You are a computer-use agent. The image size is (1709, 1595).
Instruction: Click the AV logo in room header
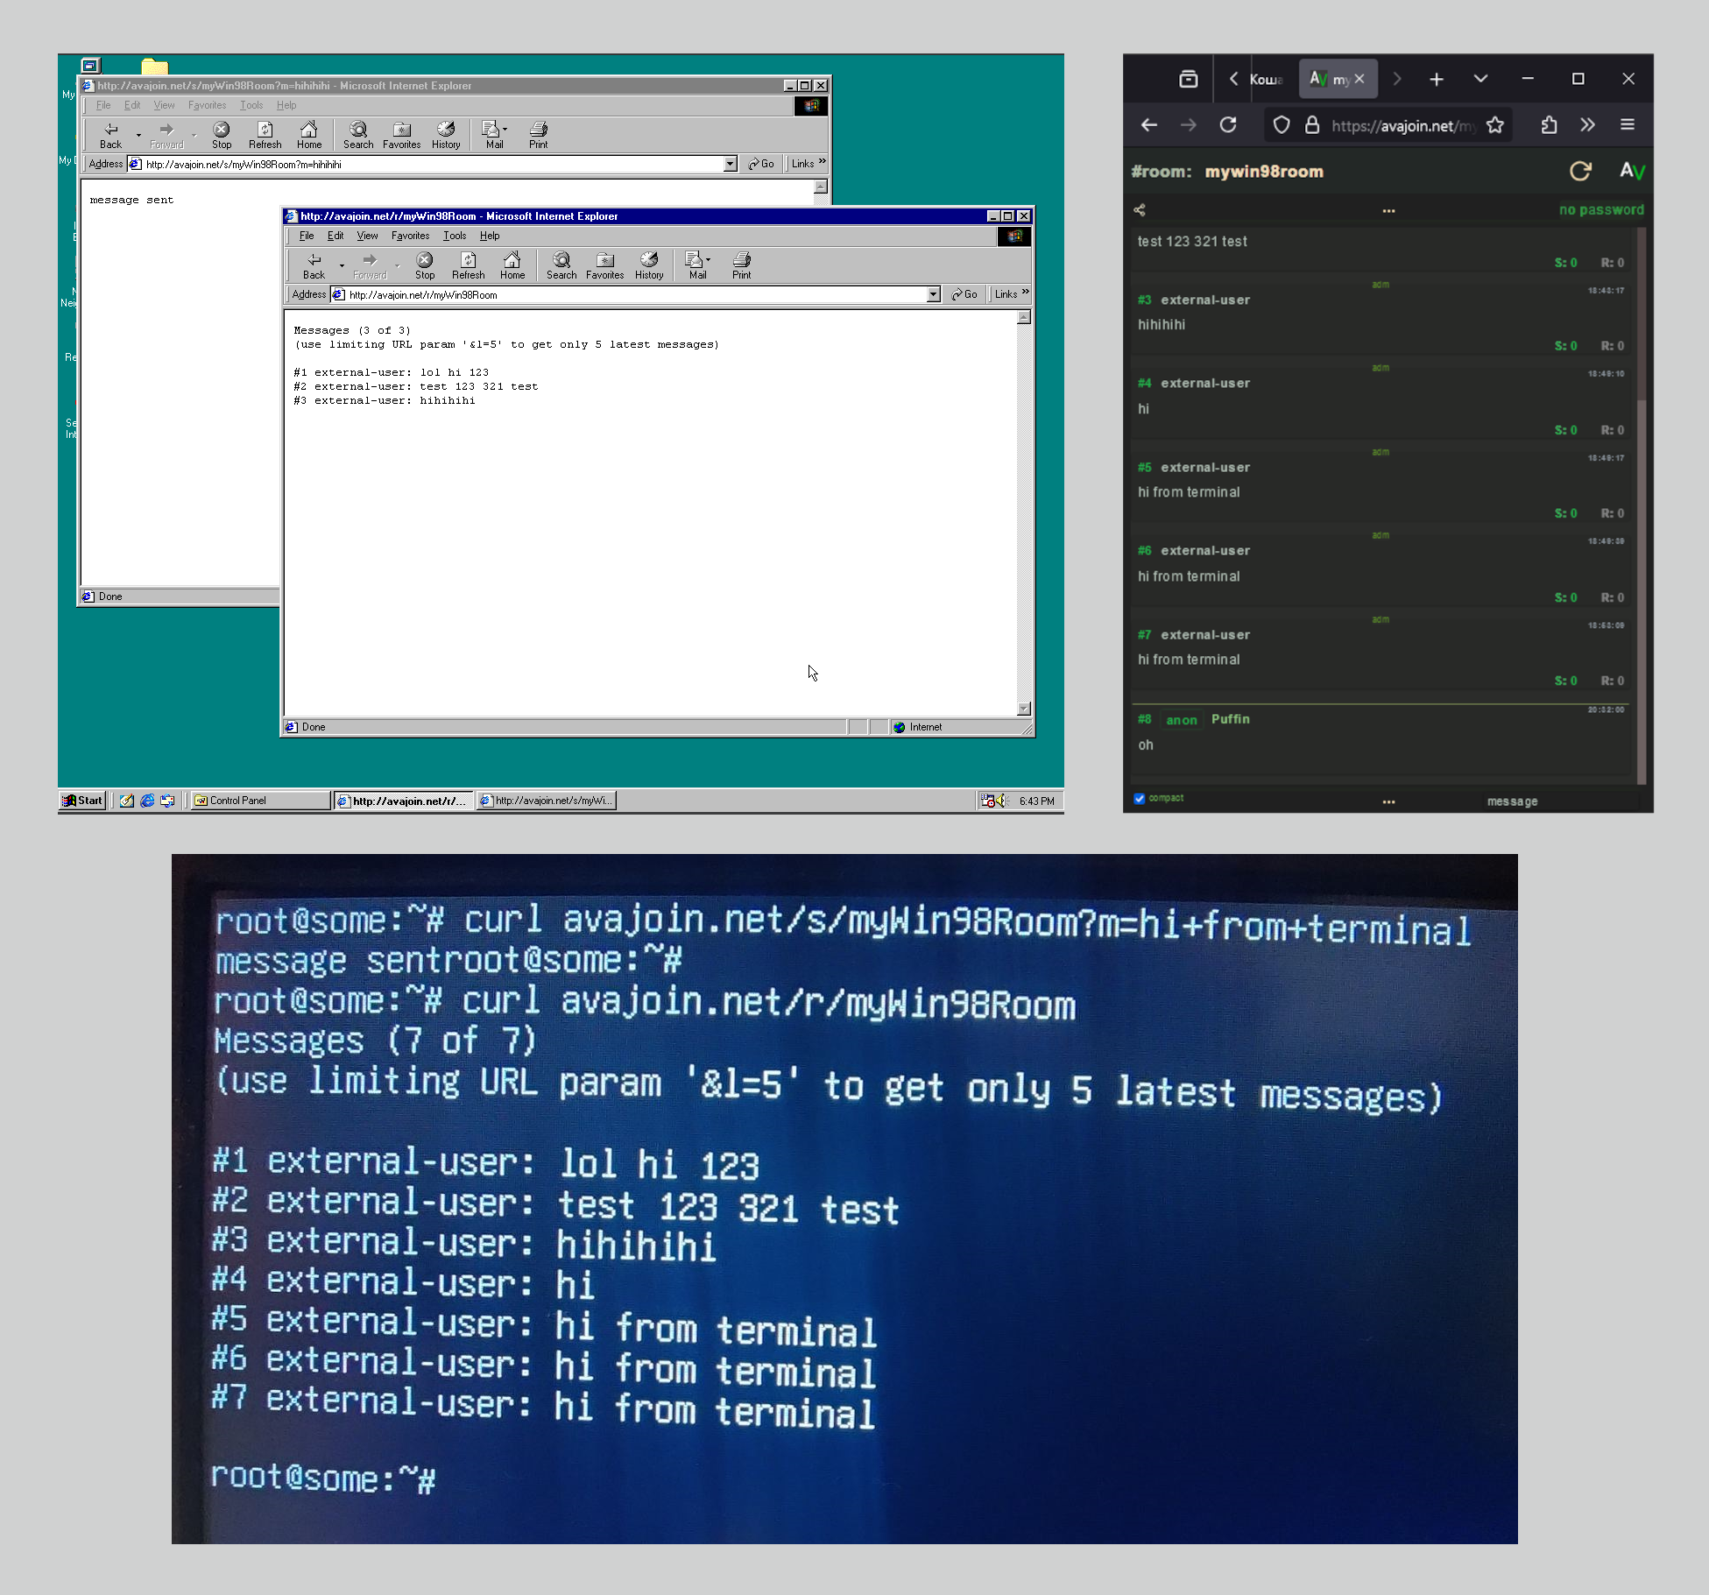1632,171
